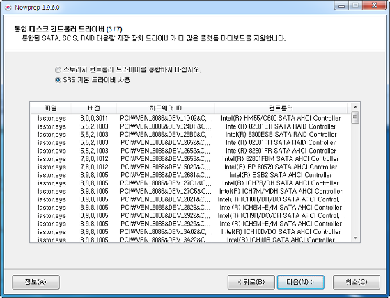
Task: Click hardware ID PCI\VEN_8086&DEV_2829 cell
Action: [166, 208]
